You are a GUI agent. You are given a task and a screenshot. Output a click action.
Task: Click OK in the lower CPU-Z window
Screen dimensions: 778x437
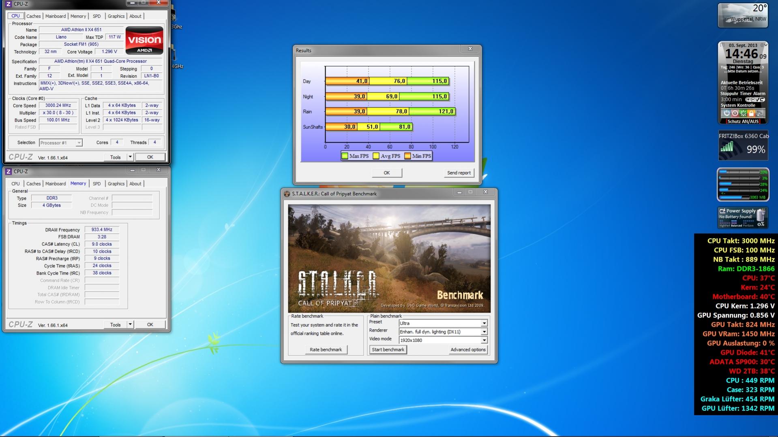[150, 324]
